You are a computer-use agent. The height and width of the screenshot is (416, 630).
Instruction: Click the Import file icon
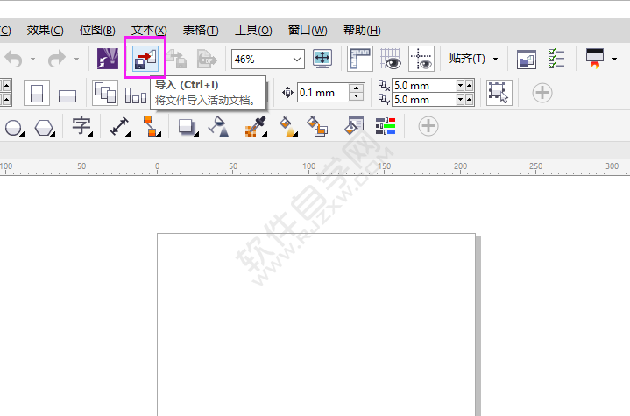tap(145, 59)
